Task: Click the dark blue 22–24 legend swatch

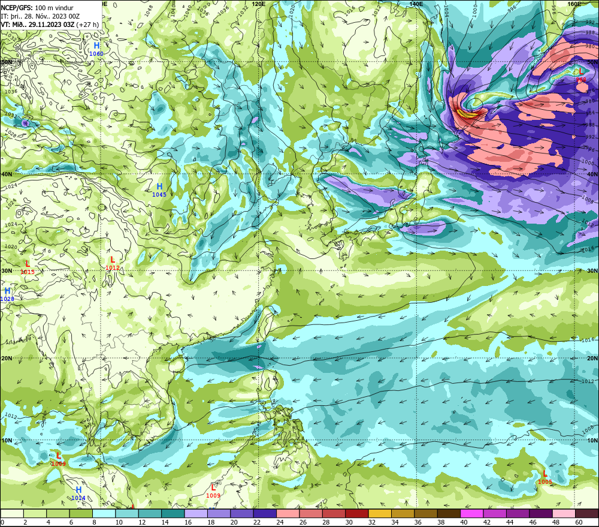Action: click(265, 513)
